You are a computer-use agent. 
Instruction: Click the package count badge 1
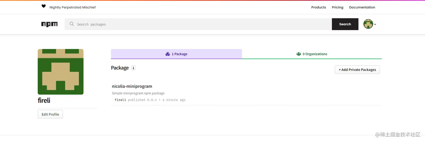point(133,68)
